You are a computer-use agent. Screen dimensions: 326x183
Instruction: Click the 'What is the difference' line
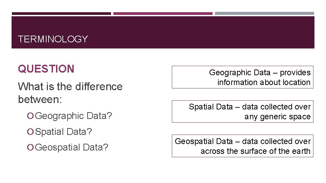pyautogui.click(x=70, y=86)
